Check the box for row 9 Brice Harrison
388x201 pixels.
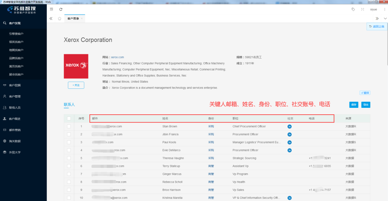coord(69,190)
